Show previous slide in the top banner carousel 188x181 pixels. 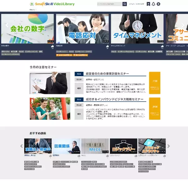(x=7, y=25)
